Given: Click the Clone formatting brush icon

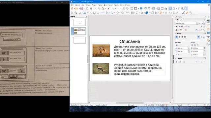Looking at the screenshot, I should coord(108,9).
